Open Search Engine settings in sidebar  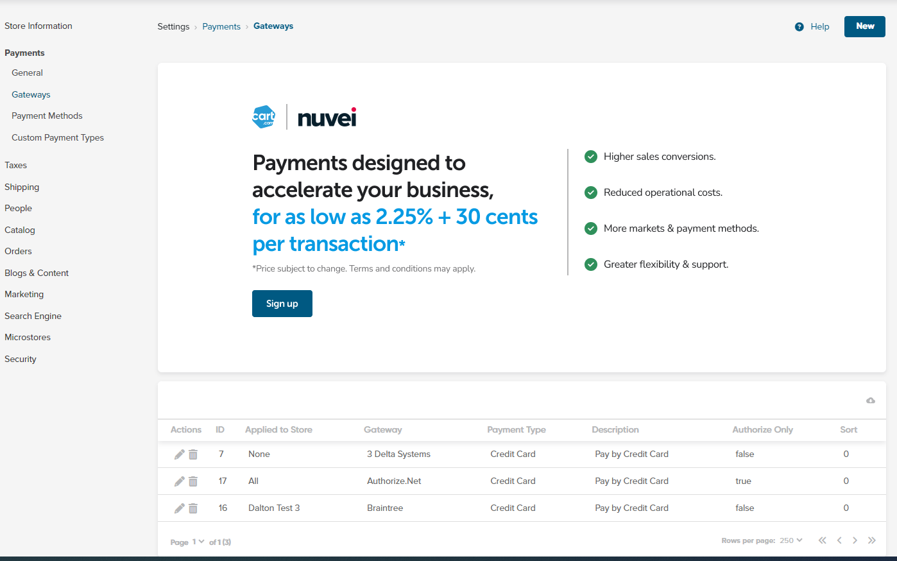coord(33,316)
